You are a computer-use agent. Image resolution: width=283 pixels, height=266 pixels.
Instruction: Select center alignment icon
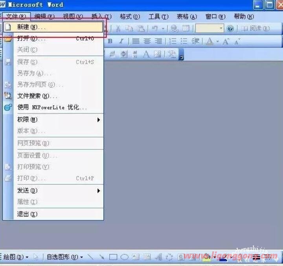147,41
